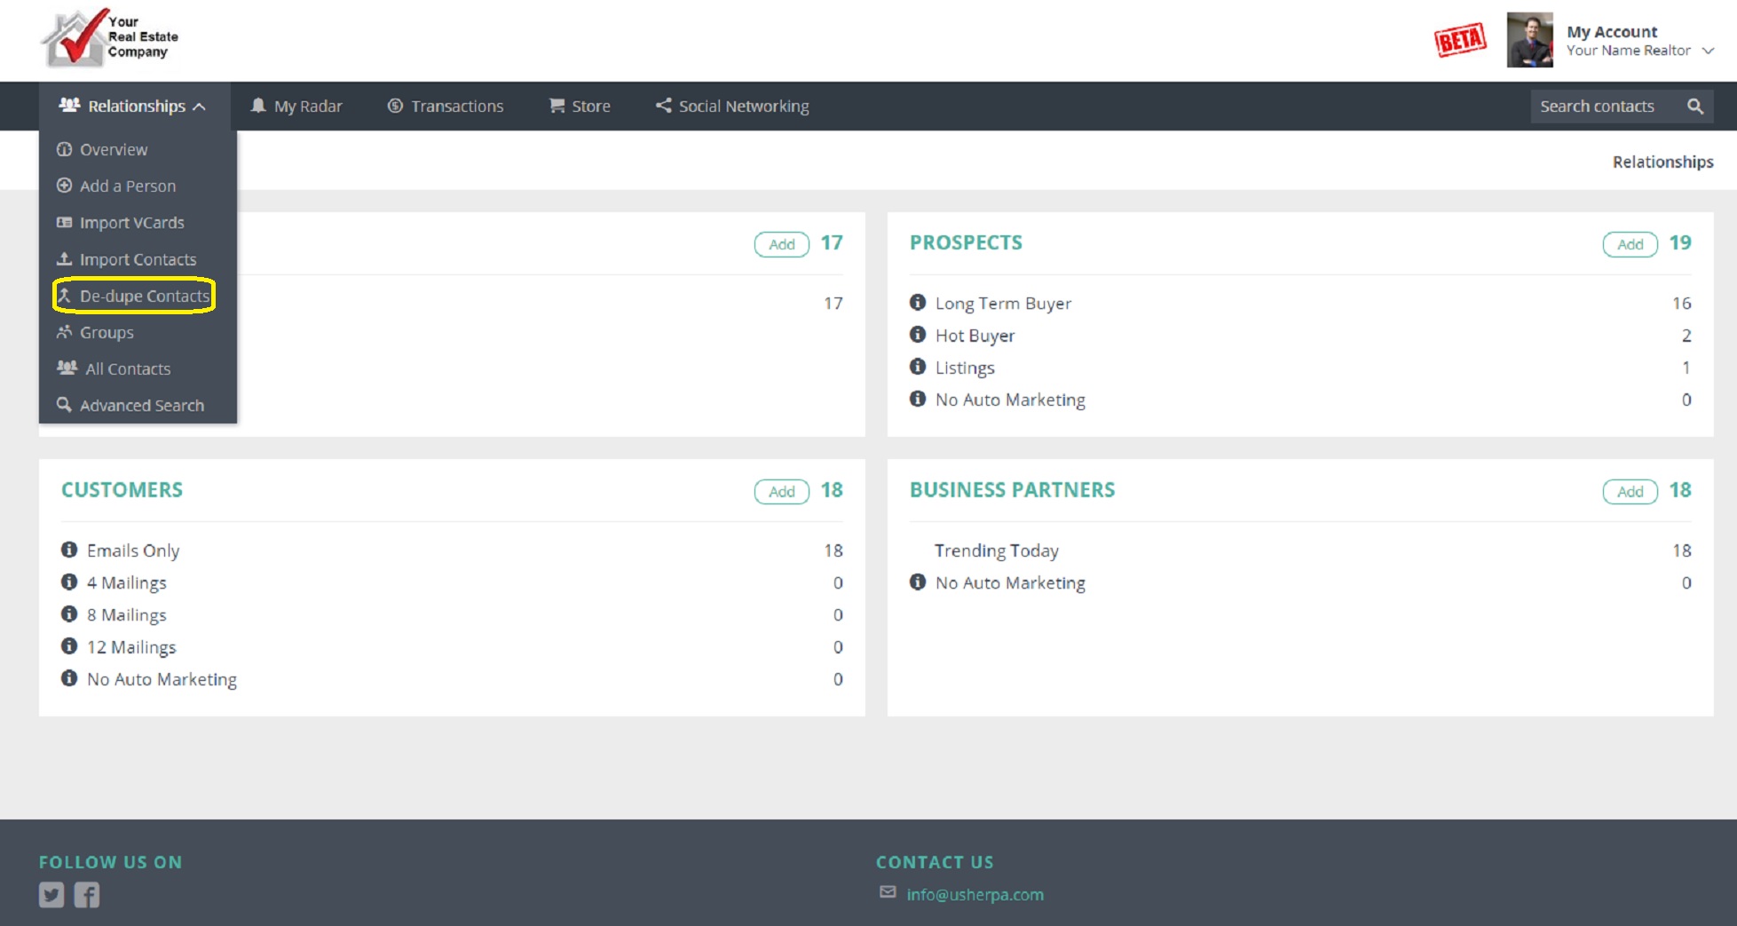Select the De-dupe Contacts tool
The width and height of the screenshot is (1737, 926).
click(x=145, y=296)
